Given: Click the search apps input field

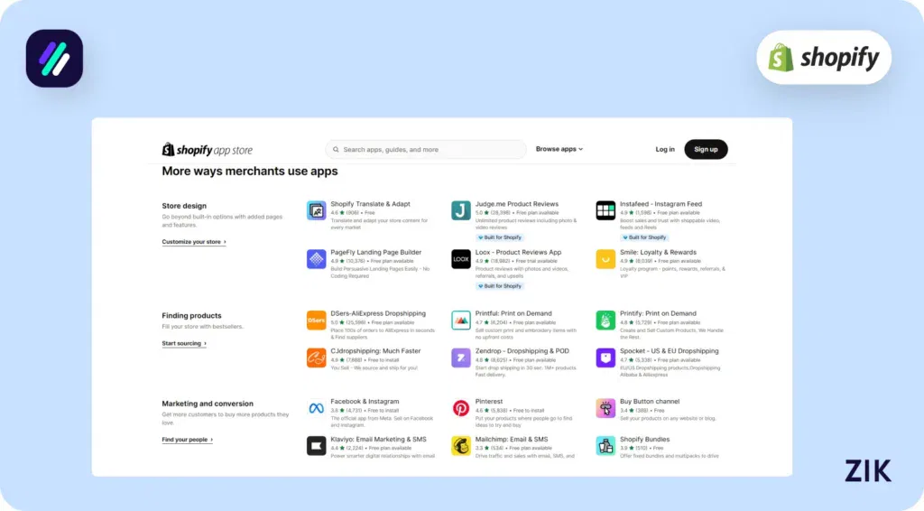Looking at the screenshot, I should click(426, 150).
